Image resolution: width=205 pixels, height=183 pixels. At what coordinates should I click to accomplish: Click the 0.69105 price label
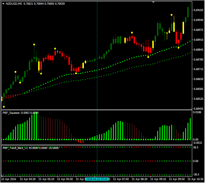pyautogui.click(x=199, y=10)
